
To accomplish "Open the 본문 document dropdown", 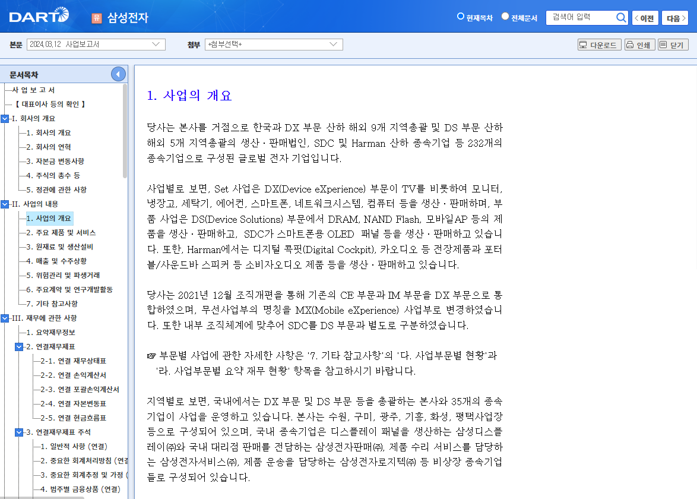I will coord(96,45).
